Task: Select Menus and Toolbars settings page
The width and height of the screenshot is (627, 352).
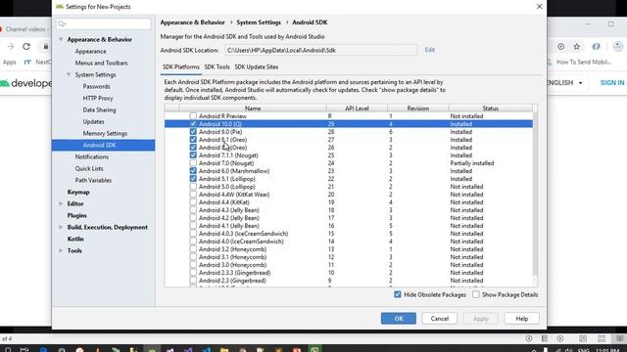Action: click(x=102, y=63)
